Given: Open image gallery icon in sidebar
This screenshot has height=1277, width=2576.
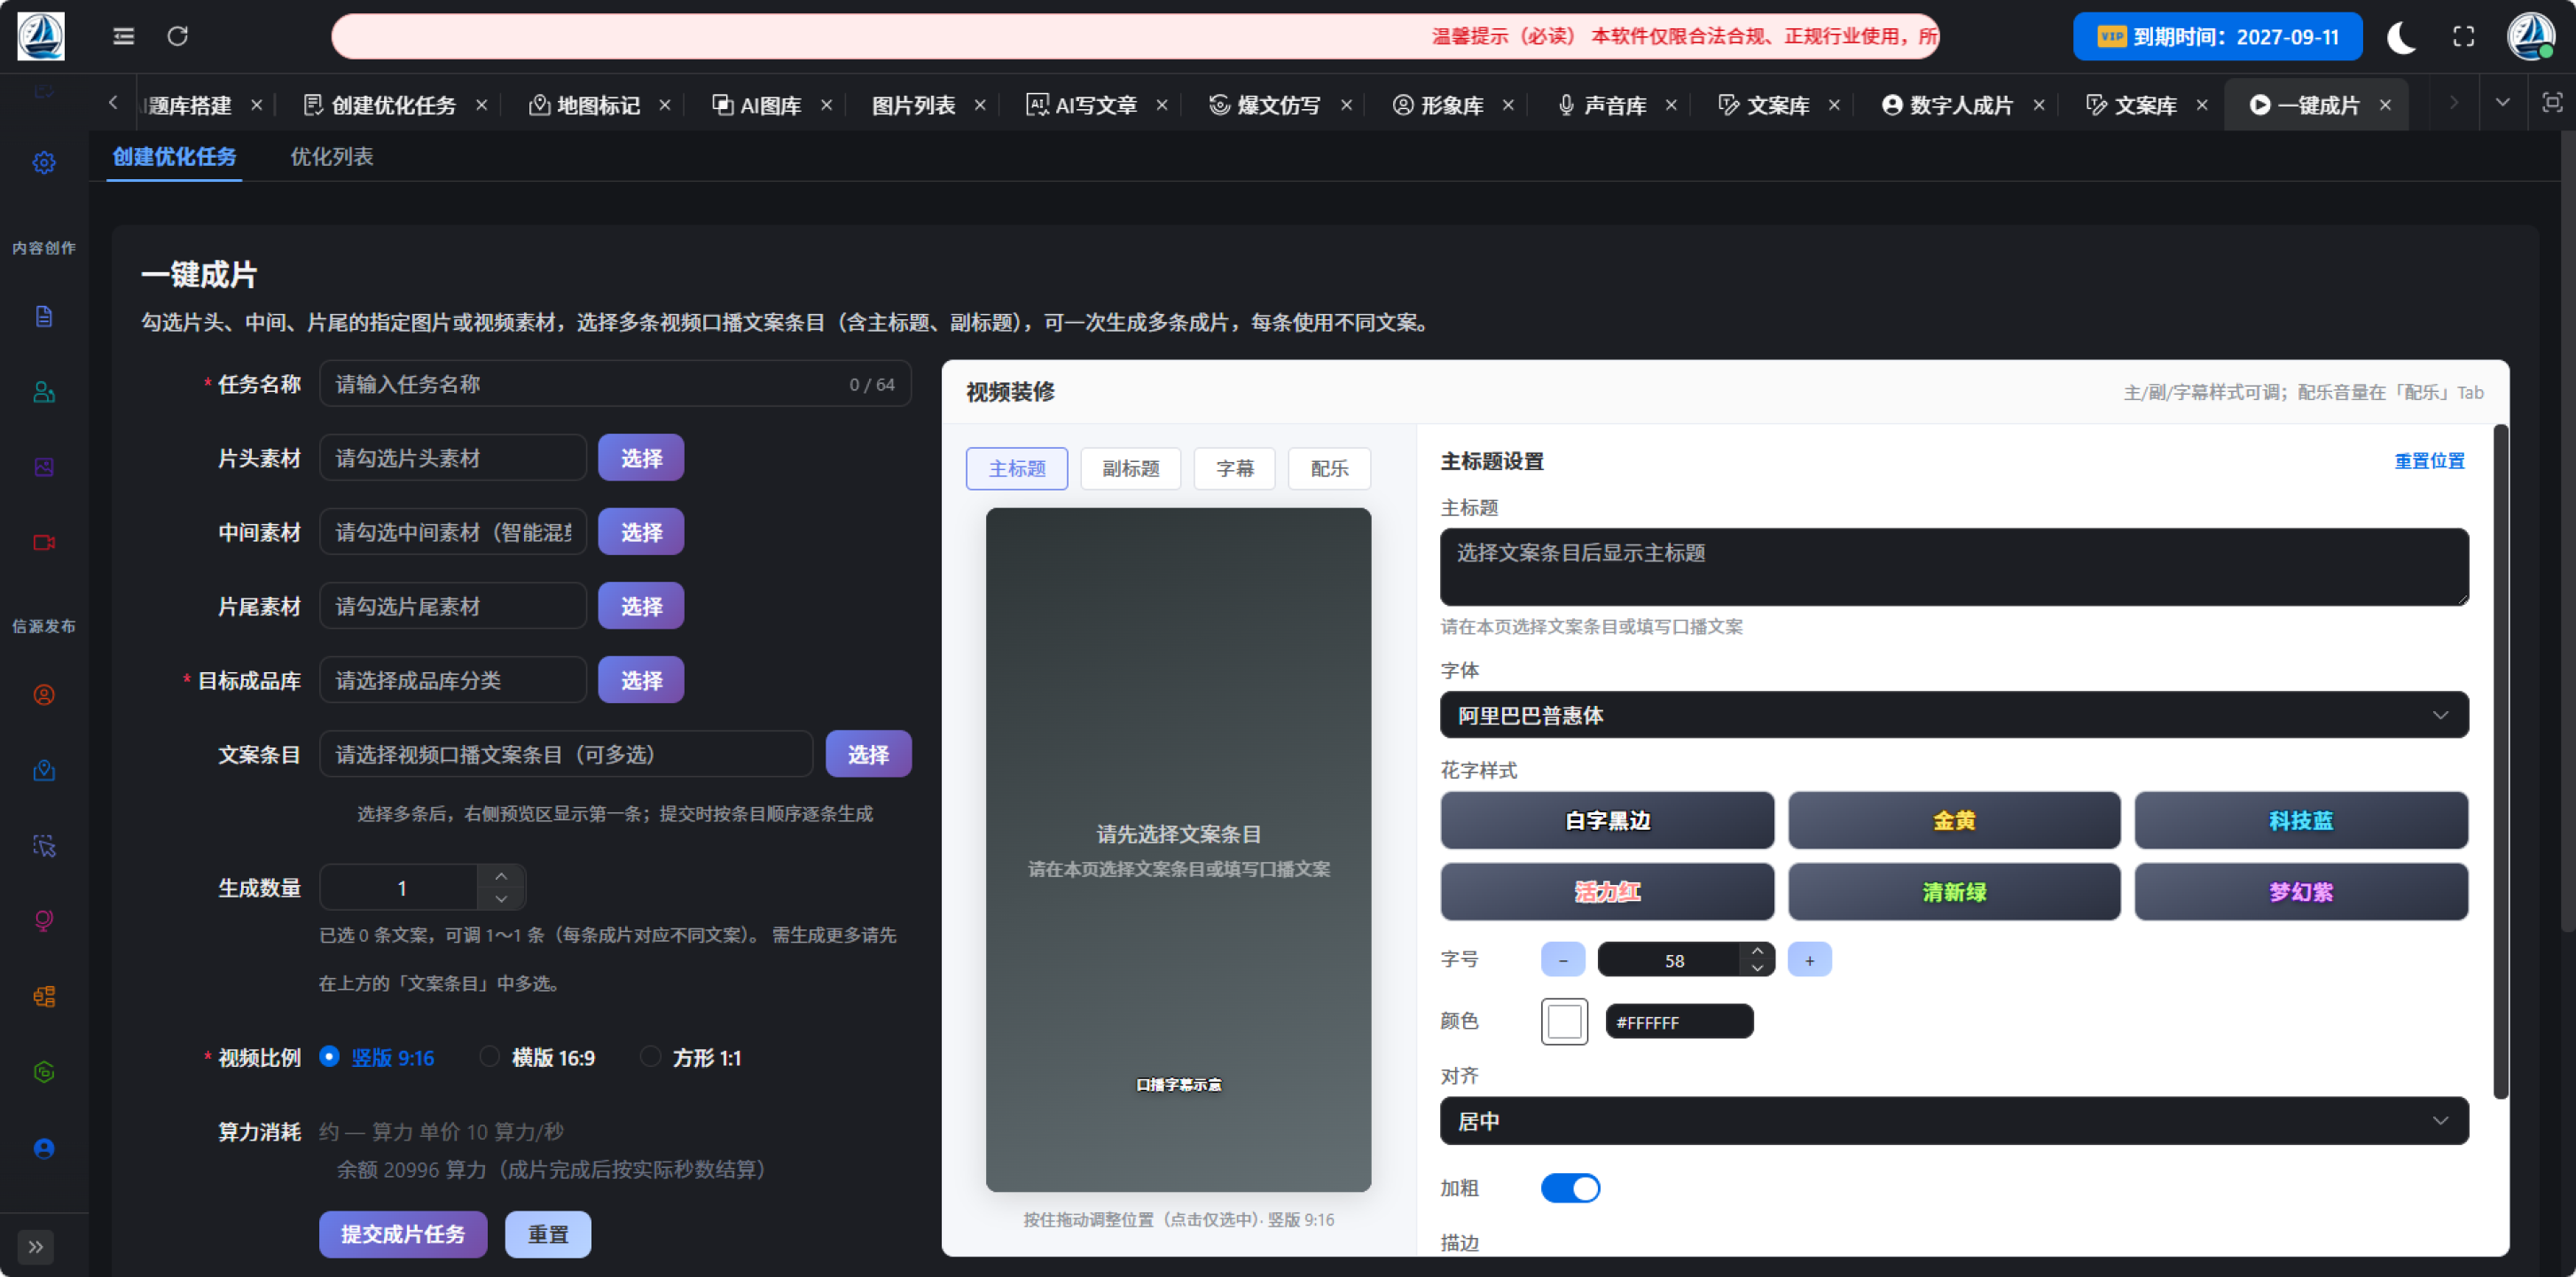Looking at the screenshot, I should pos(44,467).
